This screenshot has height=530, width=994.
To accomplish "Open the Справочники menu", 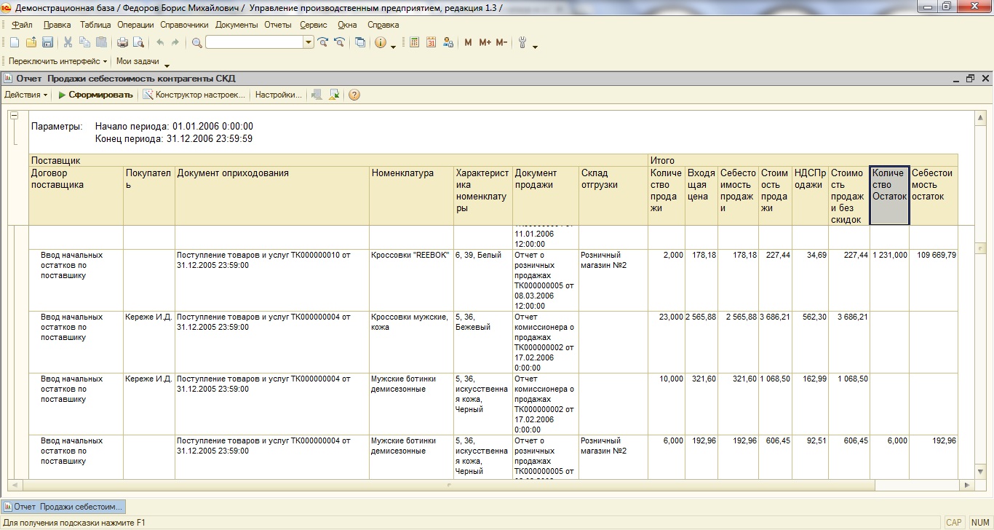I will [184, 25].
